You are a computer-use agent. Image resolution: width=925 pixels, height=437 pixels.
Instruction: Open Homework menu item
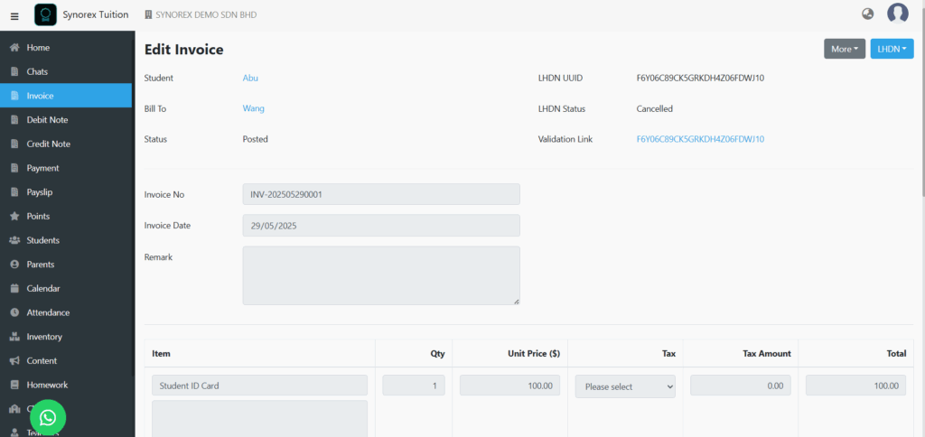click(x=66, y=386)
